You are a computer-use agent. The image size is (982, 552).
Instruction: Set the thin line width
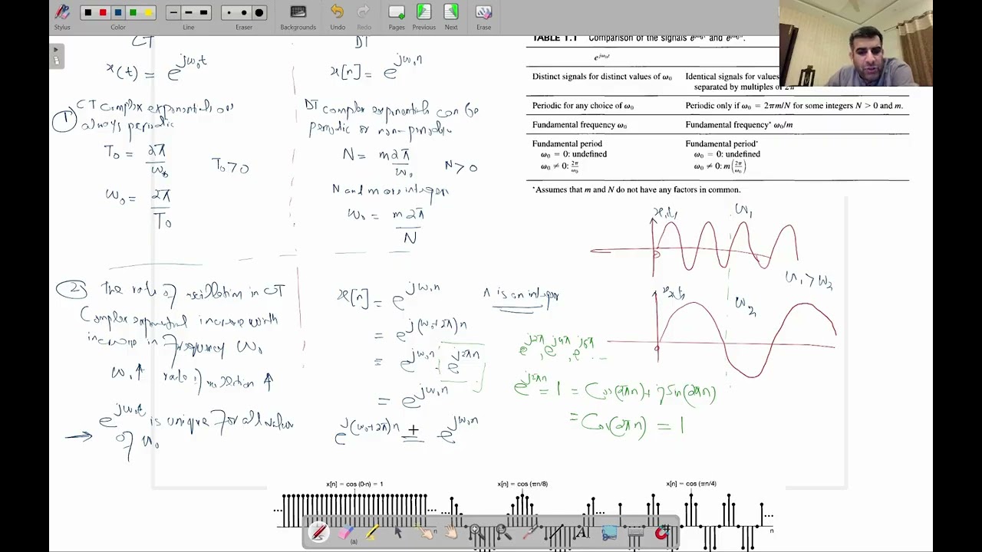(173, 12)
